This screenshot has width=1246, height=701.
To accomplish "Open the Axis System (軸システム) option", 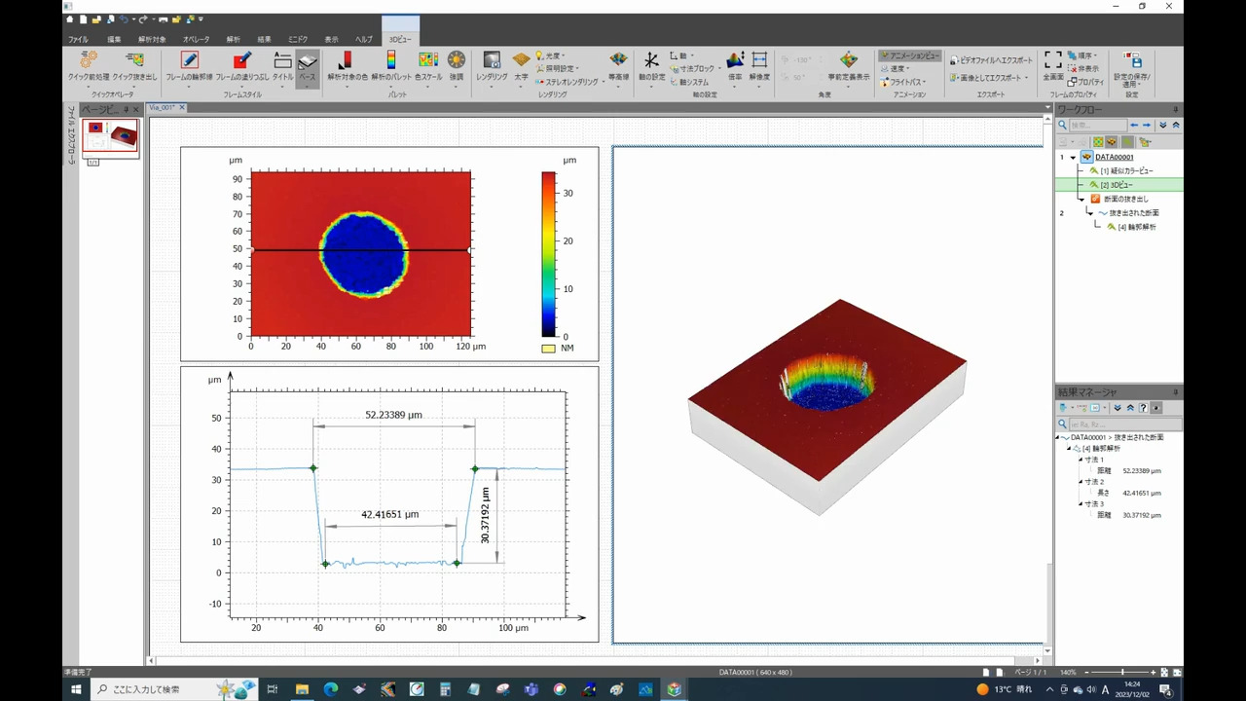I will pos(691,82).
